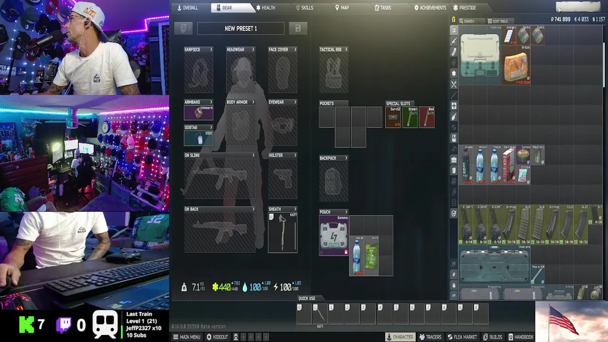
Task: Expand the Face Cover slot arrow
Action: 295,49
